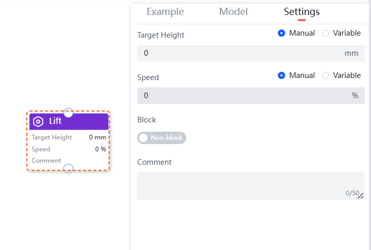Image resolution: width=371 pixels, height=250 pixels.
Task: Switch to the Example tab
Action: point(165,12)
